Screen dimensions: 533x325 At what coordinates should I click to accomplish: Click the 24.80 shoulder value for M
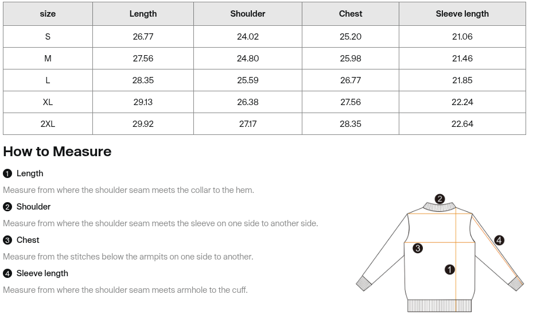[248, 59]
